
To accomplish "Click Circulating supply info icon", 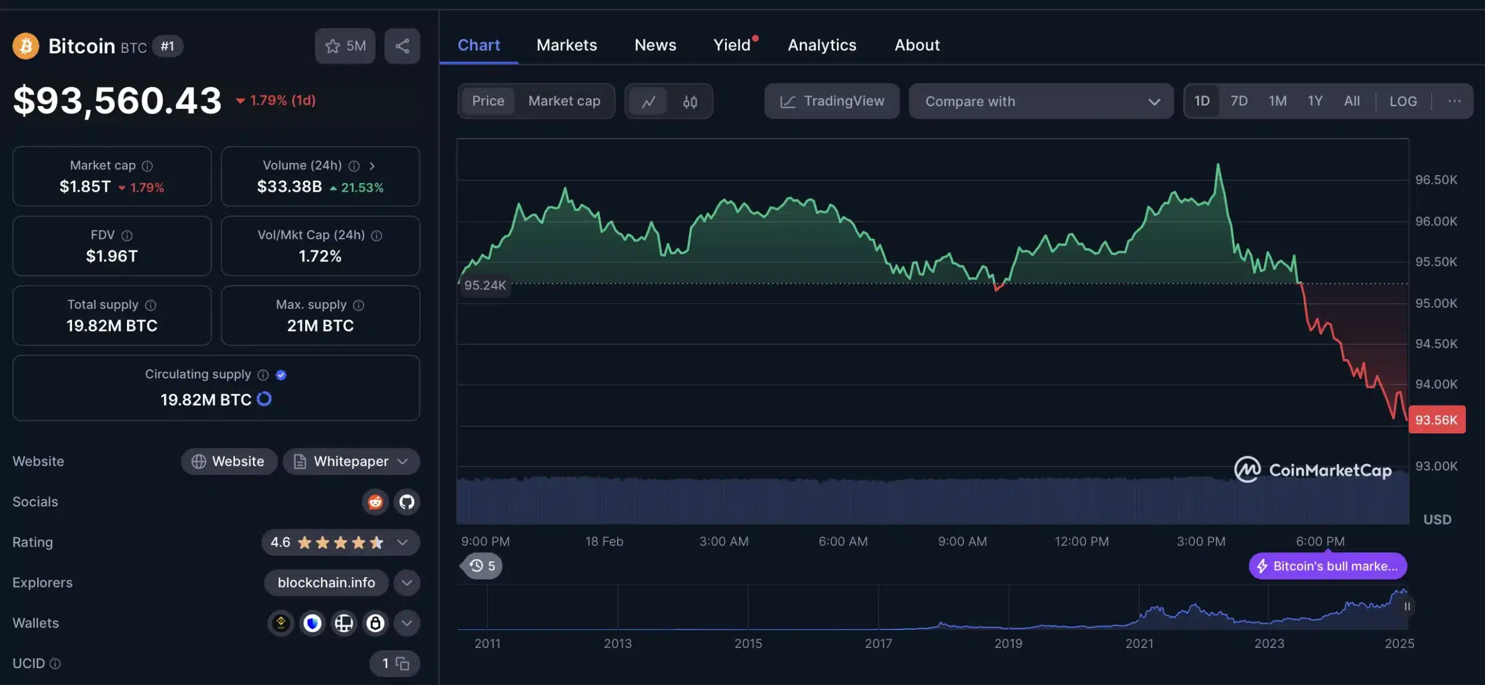I will (x=263, y=375).
